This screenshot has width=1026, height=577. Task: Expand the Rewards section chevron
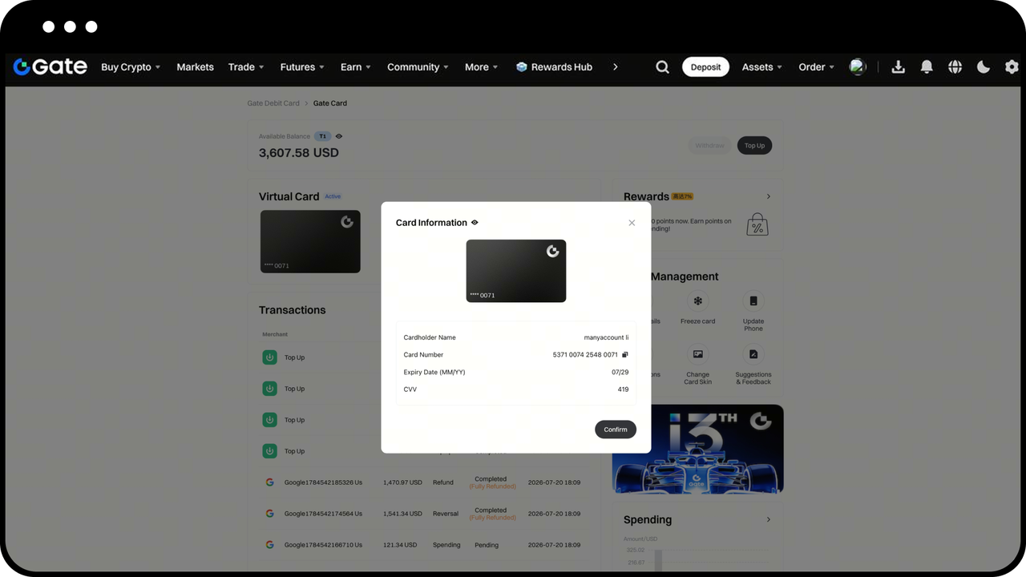coord(769,196)
